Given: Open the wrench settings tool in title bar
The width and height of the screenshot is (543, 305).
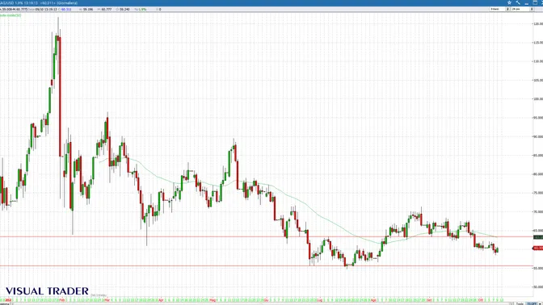Looking at the screenshot, I should coord(518,2).
